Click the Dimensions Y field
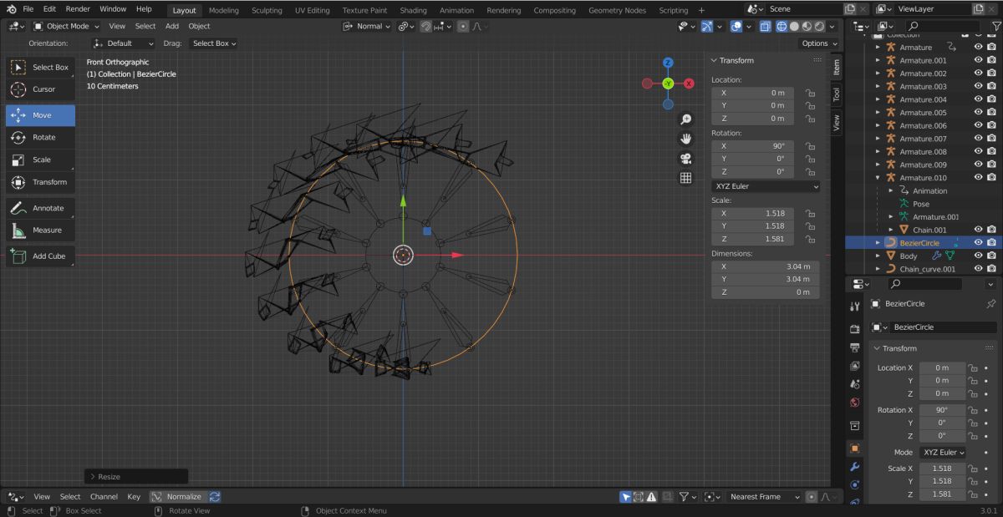 [766, 279]
